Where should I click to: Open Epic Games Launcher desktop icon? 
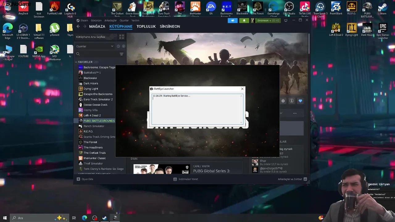coord(383,31)
